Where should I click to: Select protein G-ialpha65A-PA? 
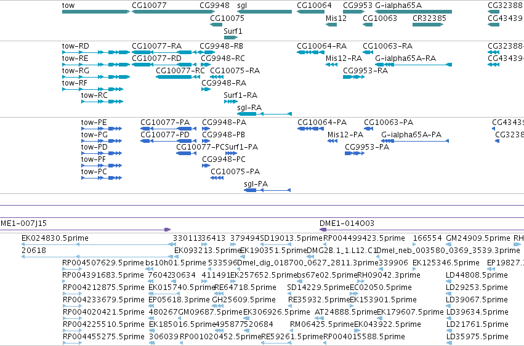coord(415,141)
